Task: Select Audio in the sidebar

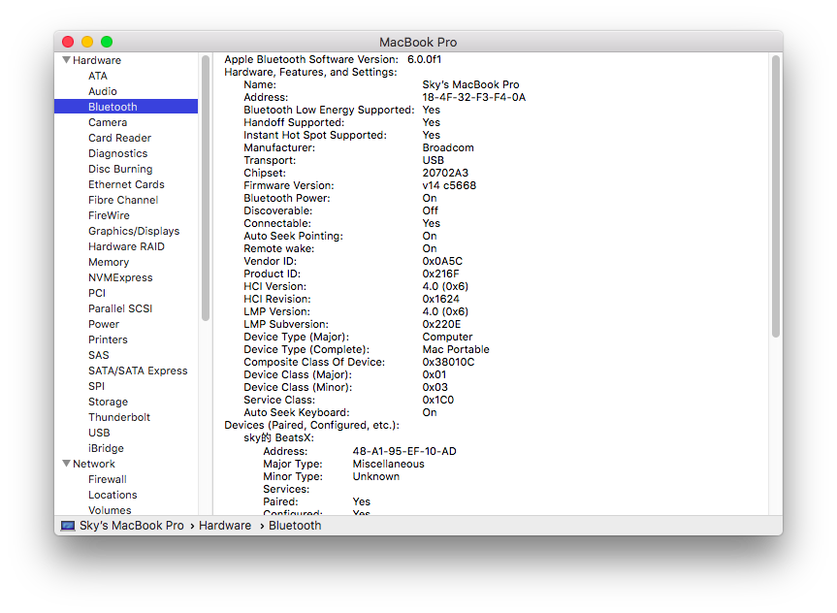Action: pyautogui.click(x=103, y=91)
